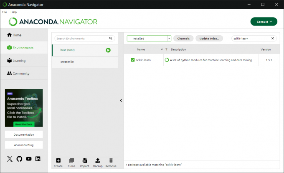Image resolution: width=284 pixels, height=173 pixels.
Task: Open the LinkedIn social icon
Action: coord(38,159)
